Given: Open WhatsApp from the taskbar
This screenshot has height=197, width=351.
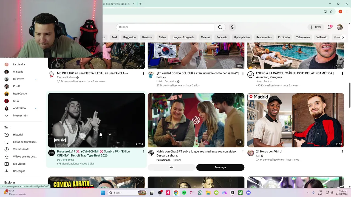Looking at the screenshot, I should (200, 193).
